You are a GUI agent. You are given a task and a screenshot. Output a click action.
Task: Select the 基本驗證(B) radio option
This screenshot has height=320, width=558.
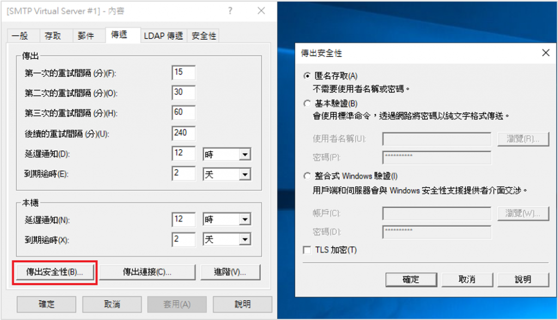coord(307,103)
